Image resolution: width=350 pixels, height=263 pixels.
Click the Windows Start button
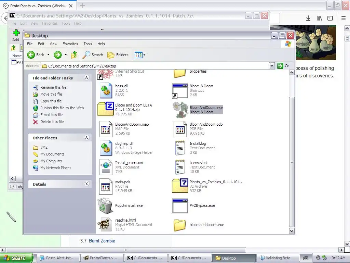tap(16, 258)
